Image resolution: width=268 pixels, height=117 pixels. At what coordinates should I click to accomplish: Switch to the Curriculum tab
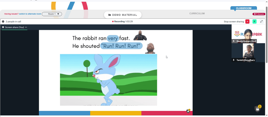[x=197, y=13]
